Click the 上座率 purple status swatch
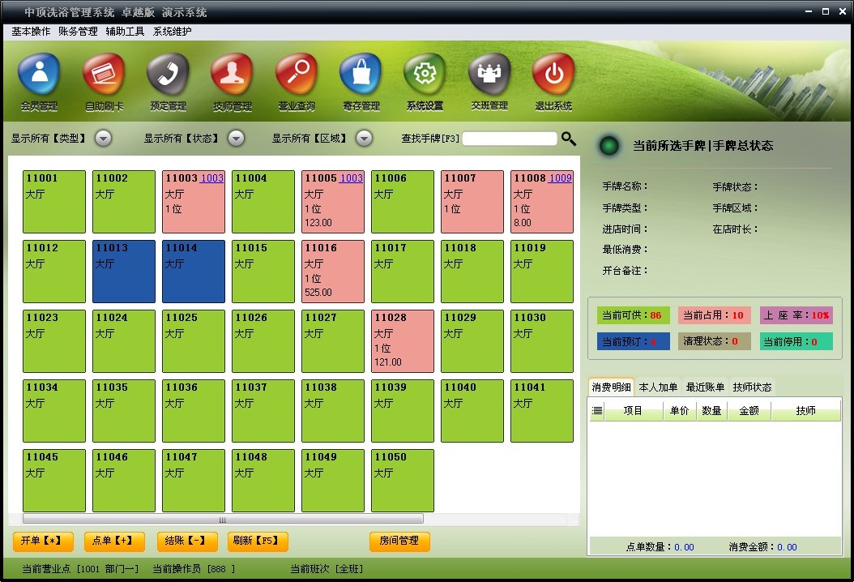The width and height of the screenshot is (854, 582). pos(796,315)
